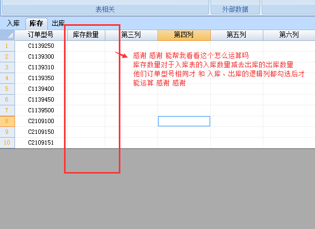Select the 库存数量 column header
Viewport: 315px width, 229px height.
tap(86, 35)
